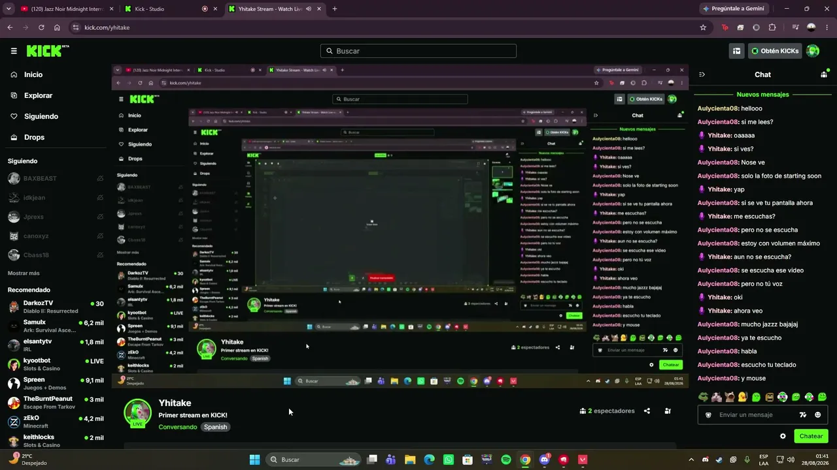
Task: Go to Explorar in the sidebar
Action: 38,95
